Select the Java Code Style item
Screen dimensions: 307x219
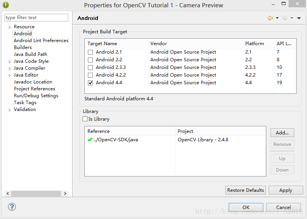pos(31,61)
